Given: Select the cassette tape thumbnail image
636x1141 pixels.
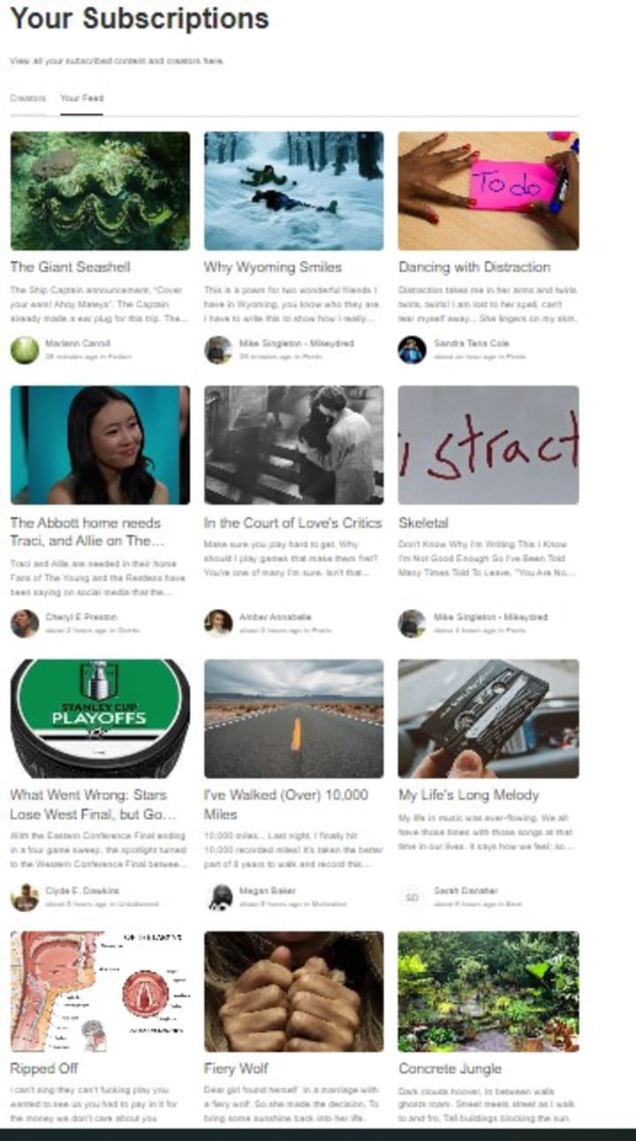Looking at the screenshot, I should (x=488, y=719).
